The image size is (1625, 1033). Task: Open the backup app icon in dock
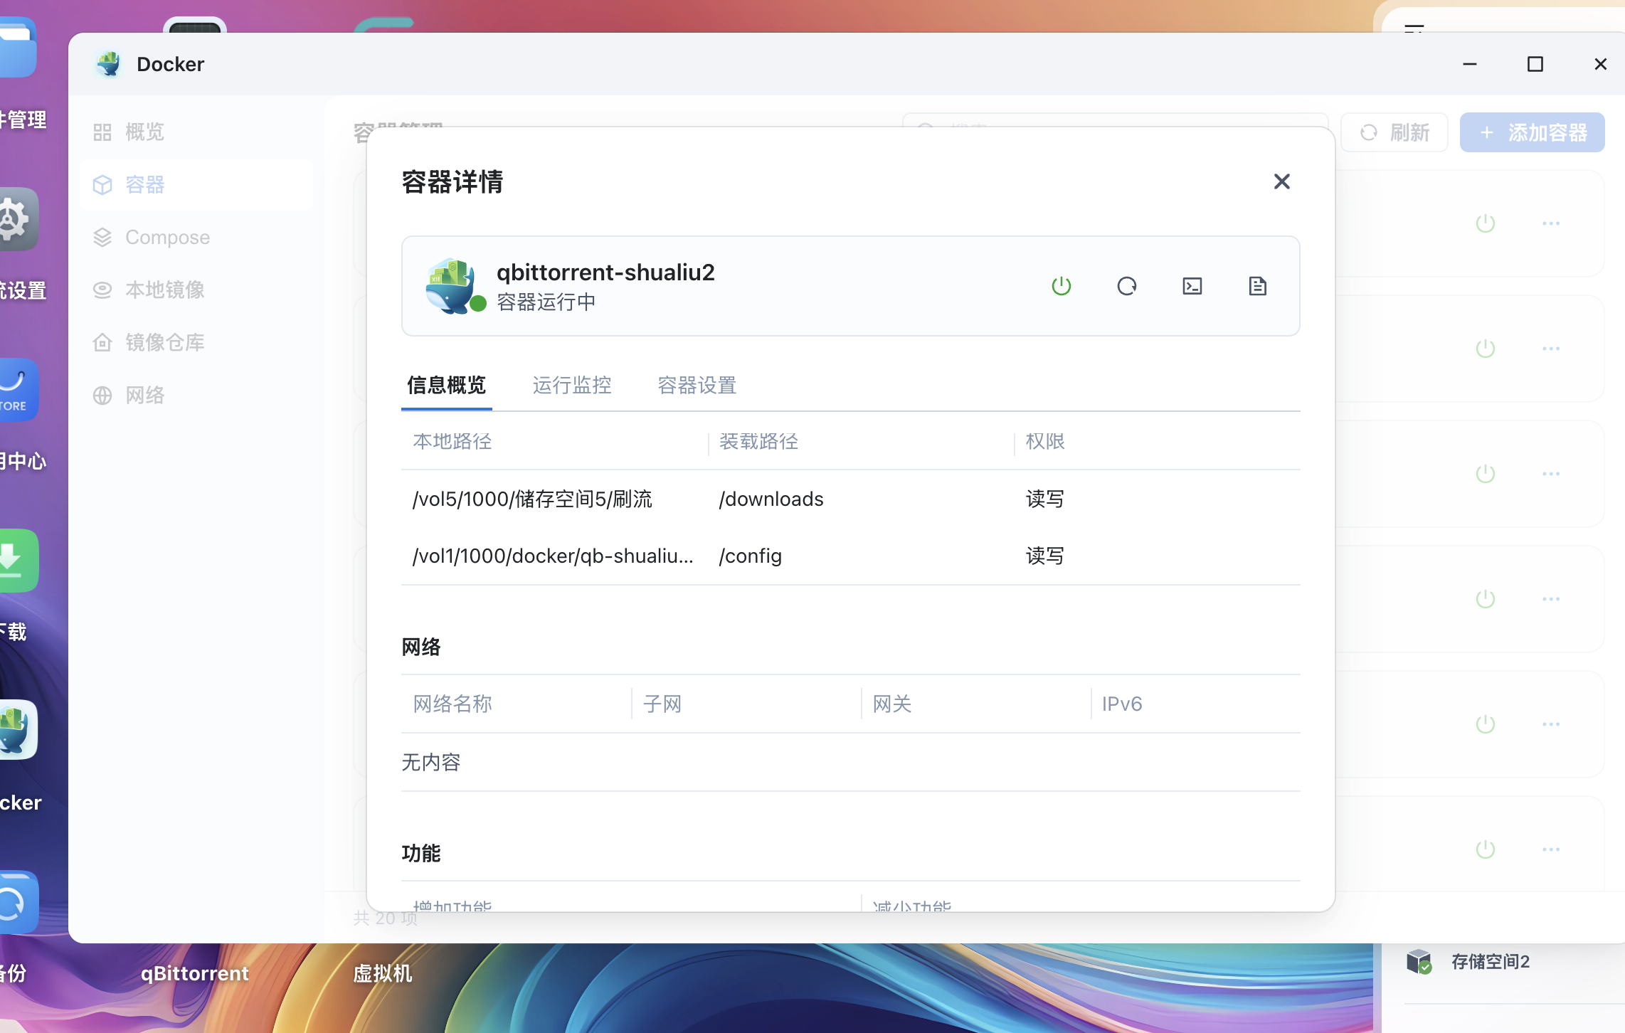coord(18,902)
